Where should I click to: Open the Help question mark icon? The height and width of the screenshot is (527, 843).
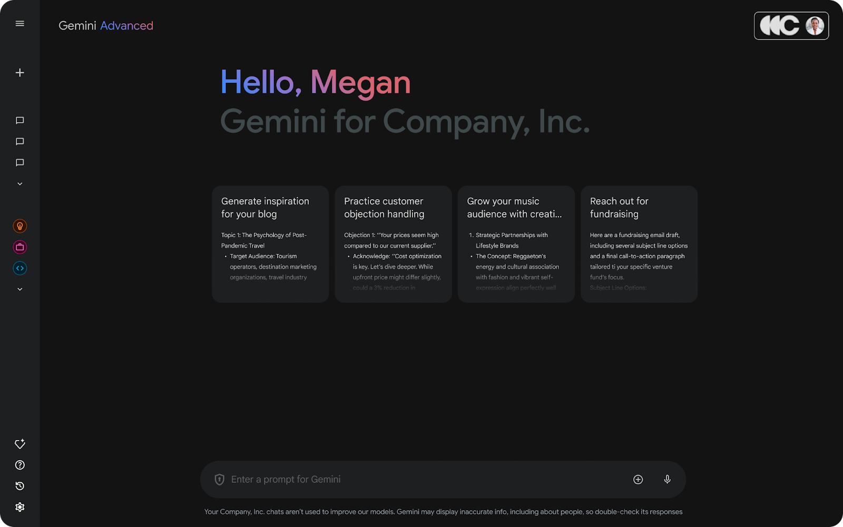(19, 464)
